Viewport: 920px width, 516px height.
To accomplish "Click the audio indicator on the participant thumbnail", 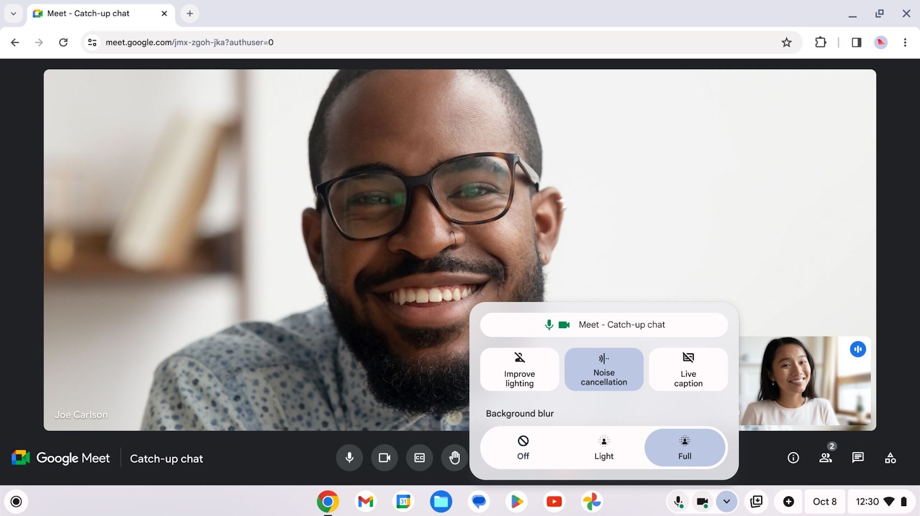I will point(858,349).
